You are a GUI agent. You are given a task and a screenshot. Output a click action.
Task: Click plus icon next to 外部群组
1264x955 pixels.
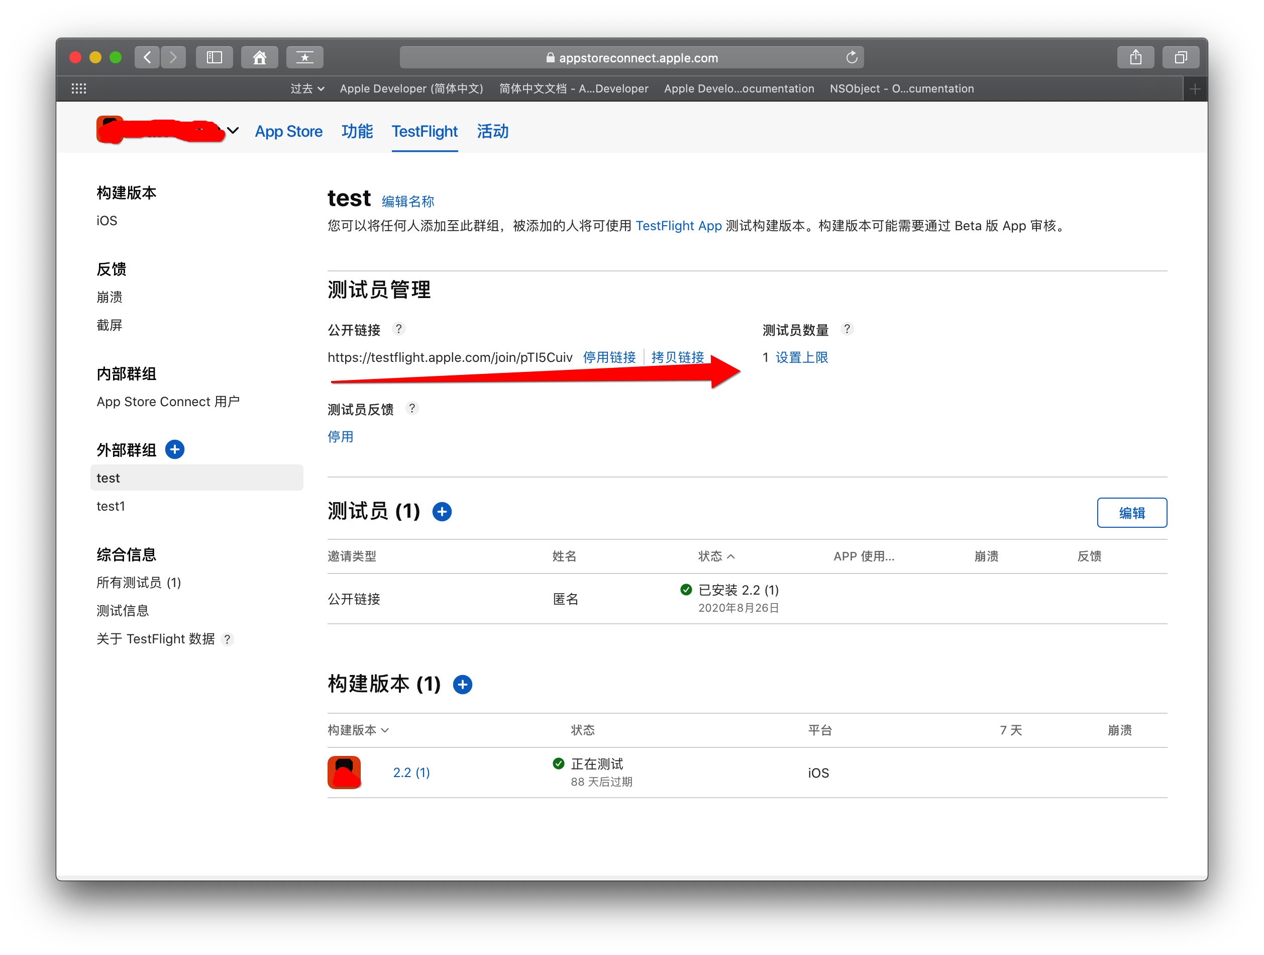(175, 449)
